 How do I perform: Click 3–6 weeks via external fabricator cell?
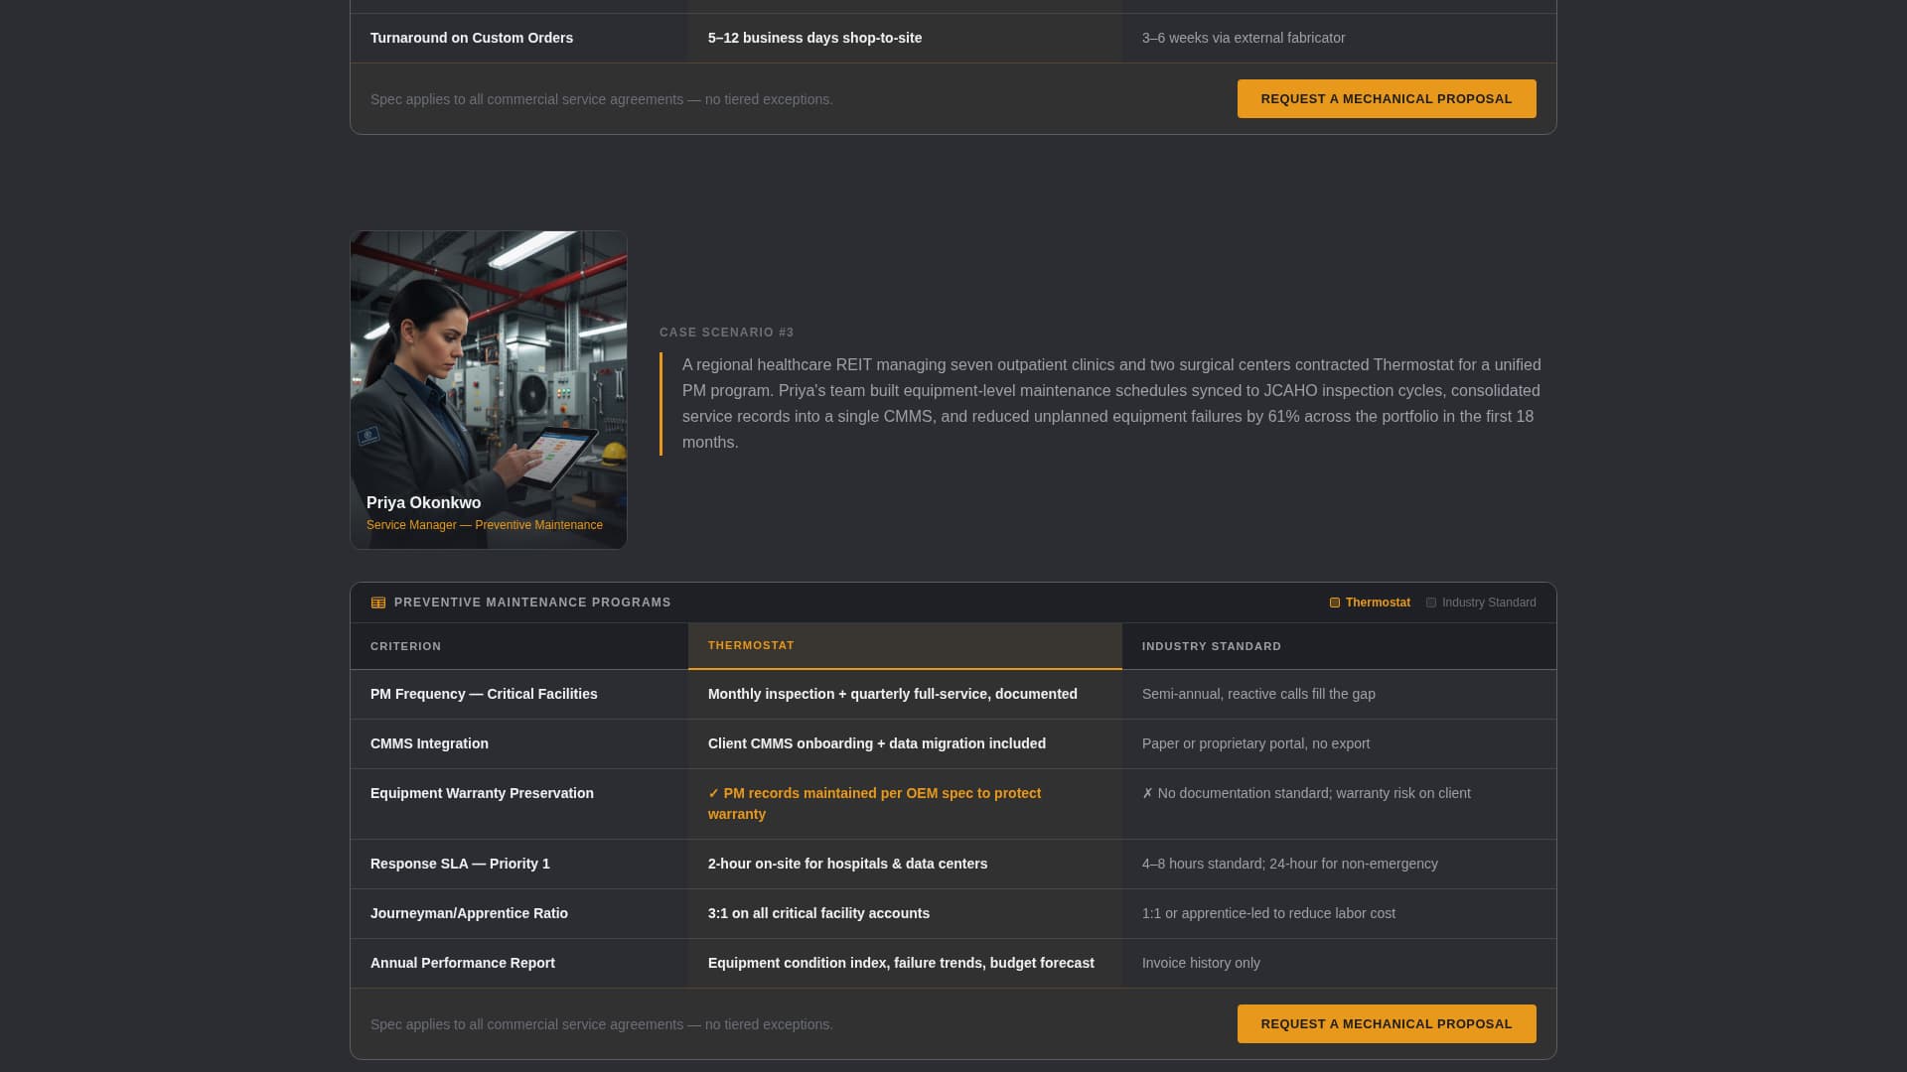coord(1339,38)
